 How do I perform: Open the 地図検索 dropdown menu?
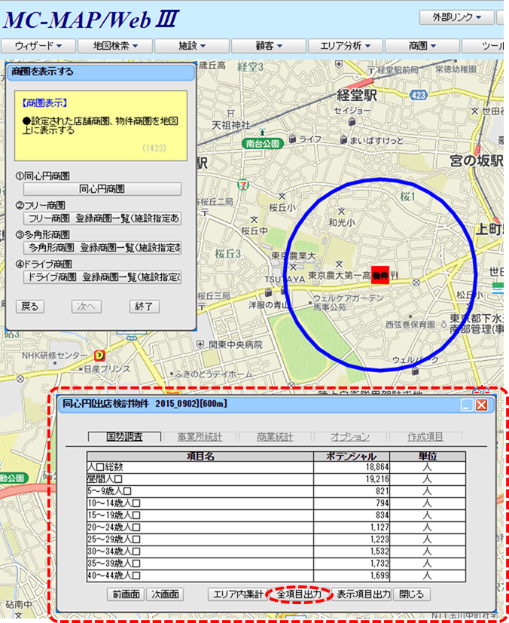click(115, 46)
